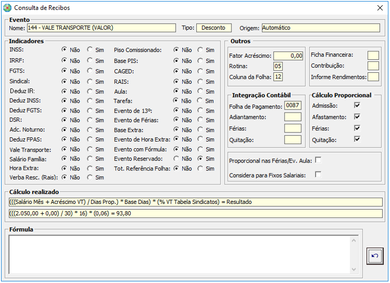Viewport: 390px width, 283px height.
Task: Select Sim for Tot. Referência Folha
Action: click(x=200, y=168)
